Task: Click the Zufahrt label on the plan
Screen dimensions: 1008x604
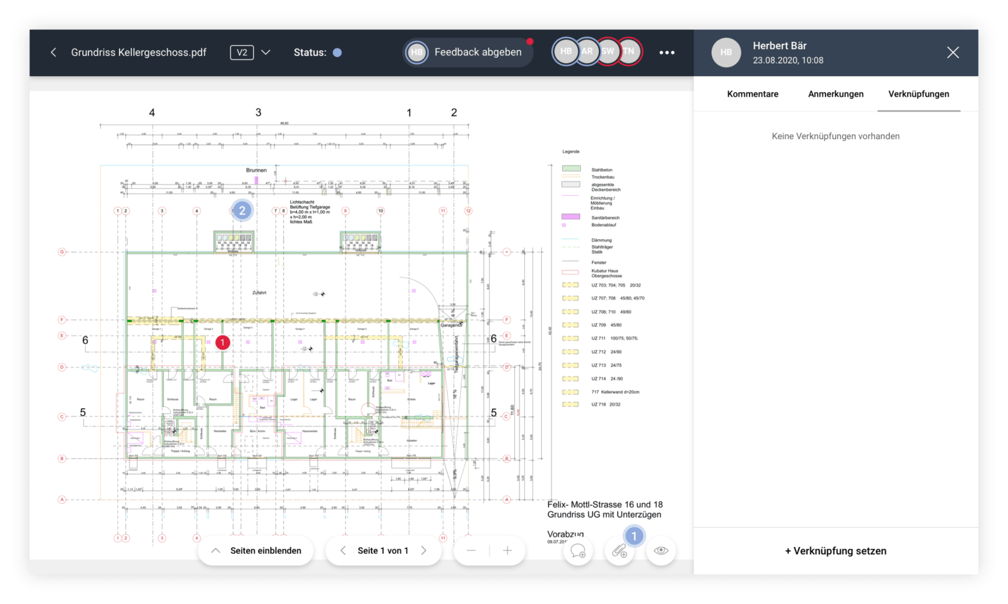Action: pos(259,292)
